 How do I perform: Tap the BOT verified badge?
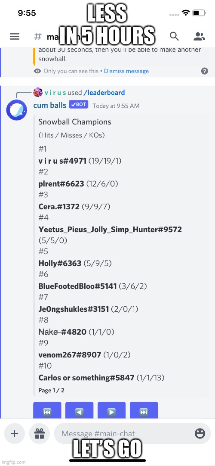[79, 105]
